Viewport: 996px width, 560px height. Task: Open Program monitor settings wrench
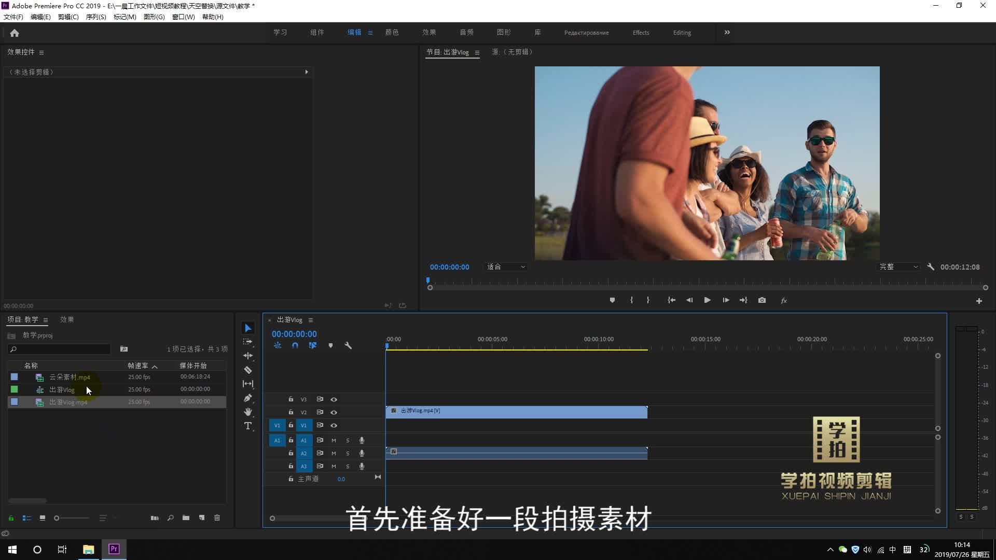coord(931,267)
